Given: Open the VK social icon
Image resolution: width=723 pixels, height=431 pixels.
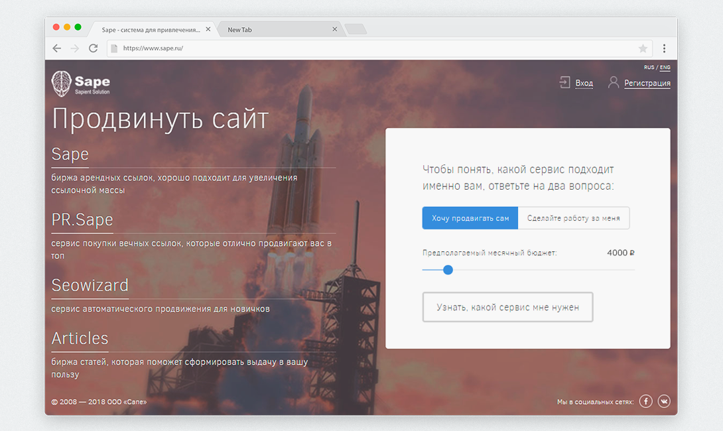Looking at the screenshot, I should pos(664,402).
